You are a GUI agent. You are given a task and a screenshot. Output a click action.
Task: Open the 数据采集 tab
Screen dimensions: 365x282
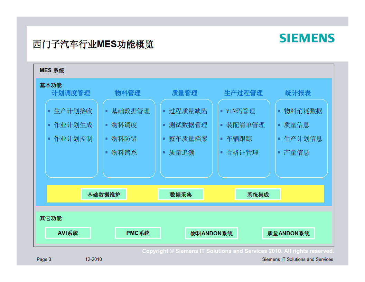(181, 194)
